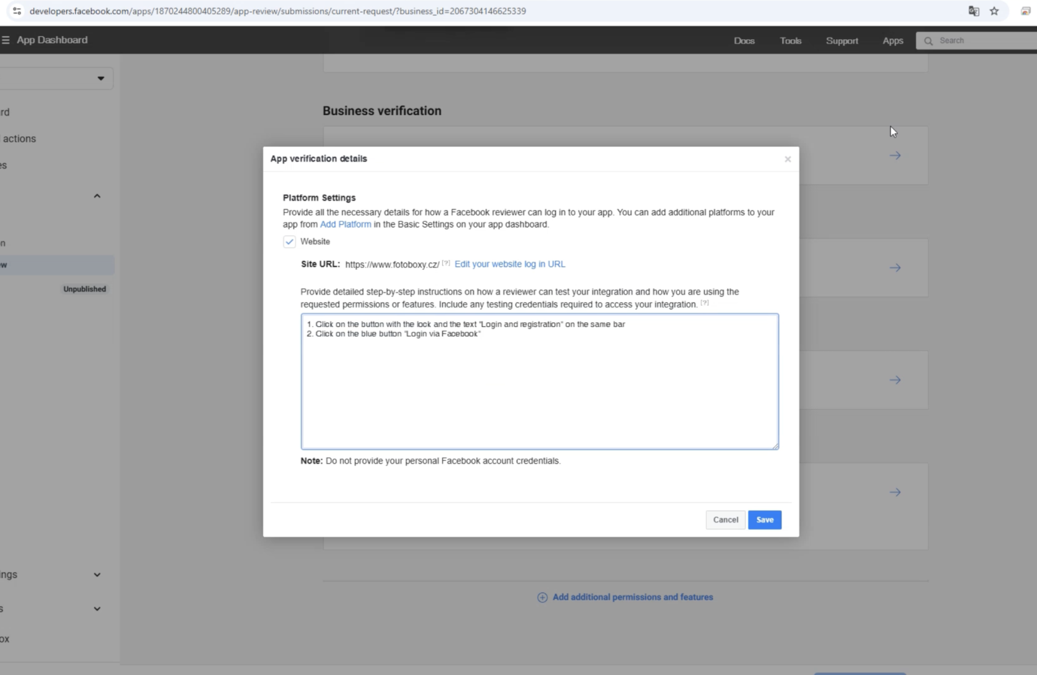Viewport: 1037px width, 675px height.
Task: Click the help tooltip after instructions text
Action: (705, 302)
